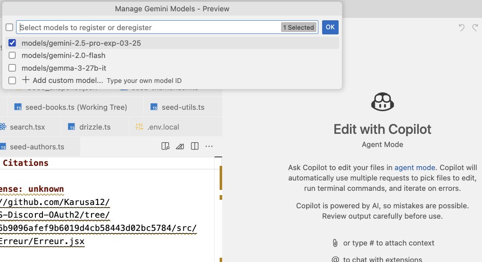
Task: Click the plus icon beside Add custom model
Action: (x=26, y=80)
